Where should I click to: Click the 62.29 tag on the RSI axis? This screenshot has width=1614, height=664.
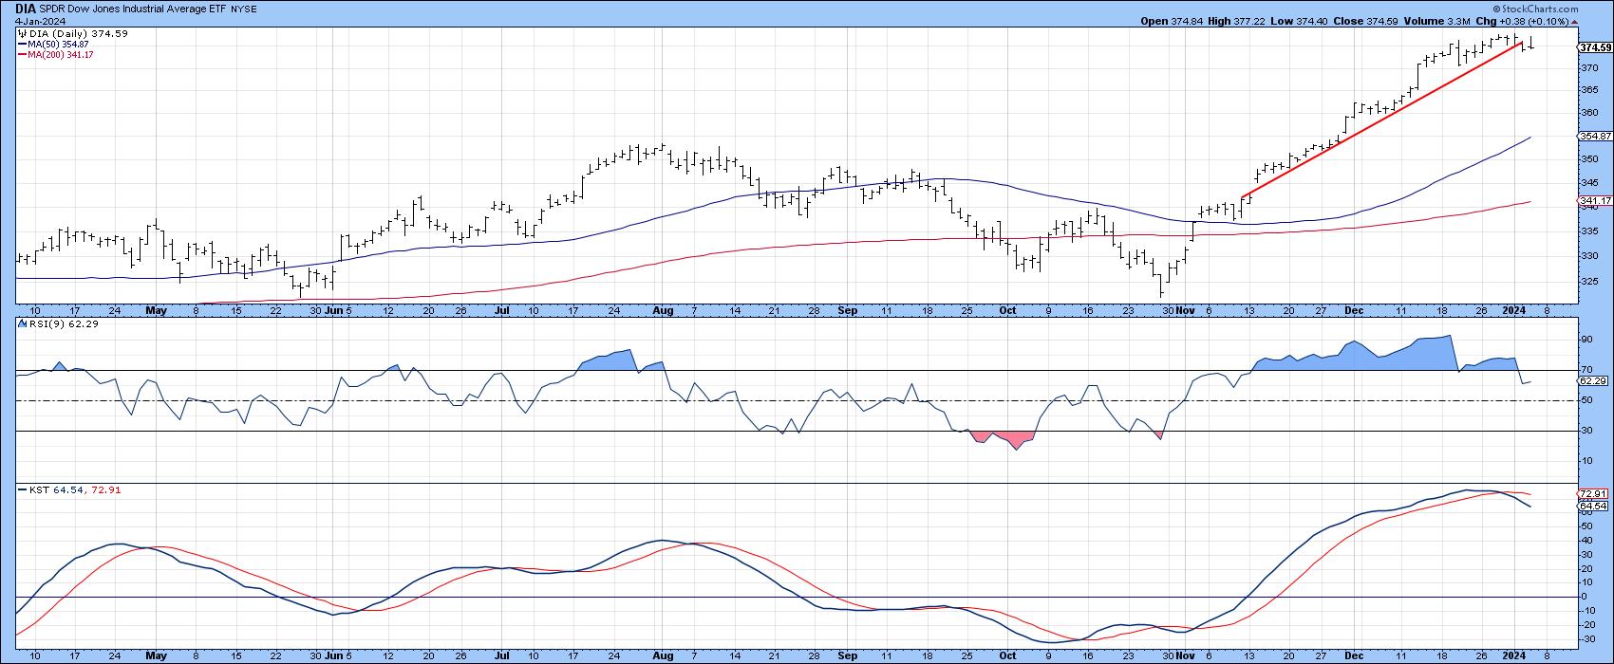[1591, 380]
